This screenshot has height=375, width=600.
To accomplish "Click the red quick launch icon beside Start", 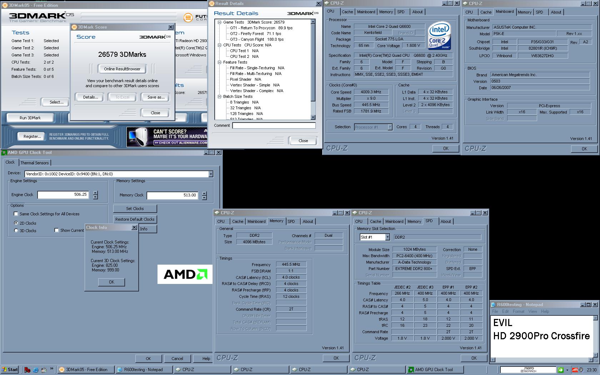I will click(x=27, y=370).
